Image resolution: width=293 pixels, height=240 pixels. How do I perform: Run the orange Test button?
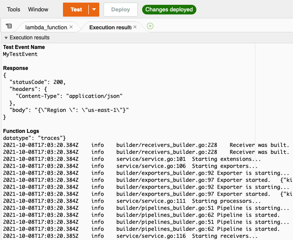tap(76, 10)
